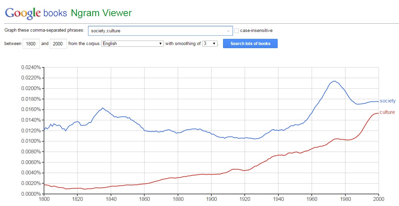Click the blue society line peak
Viewport: 399px width, 206px height.
coord(334,81)
